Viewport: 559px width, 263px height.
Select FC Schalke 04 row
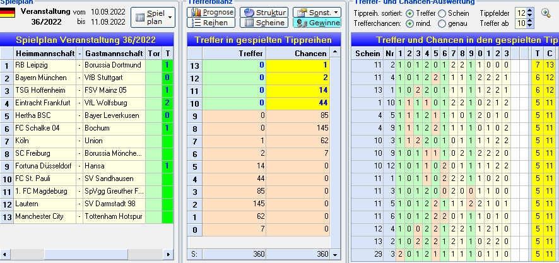point(86,128)
